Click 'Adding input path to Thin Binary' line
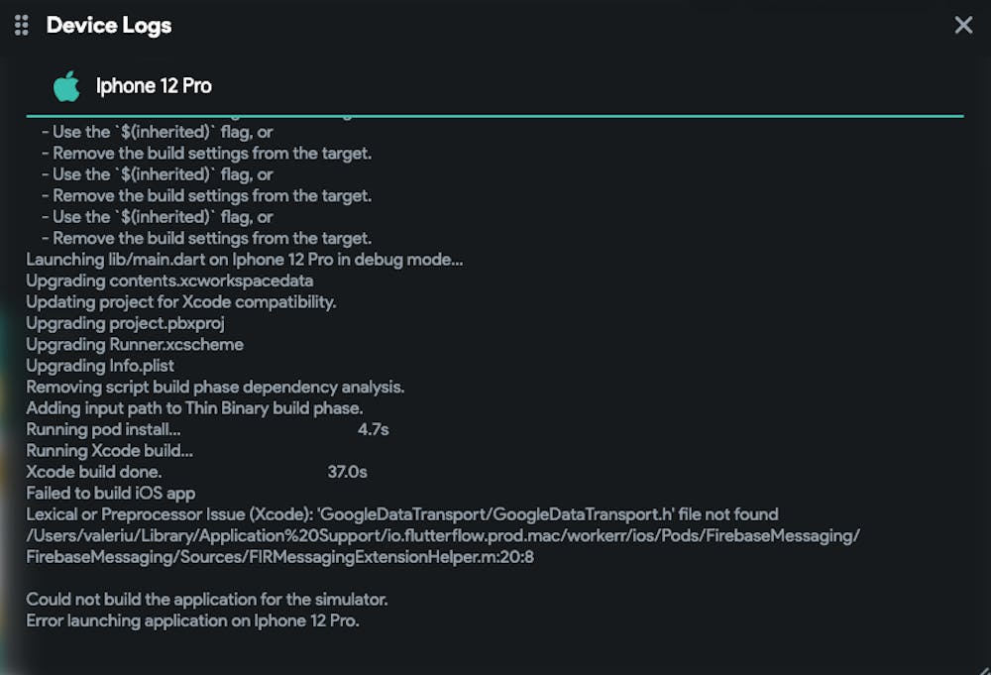Image resolution: width=991 pixels, height=675 pixels. click(x=194, y=407)
